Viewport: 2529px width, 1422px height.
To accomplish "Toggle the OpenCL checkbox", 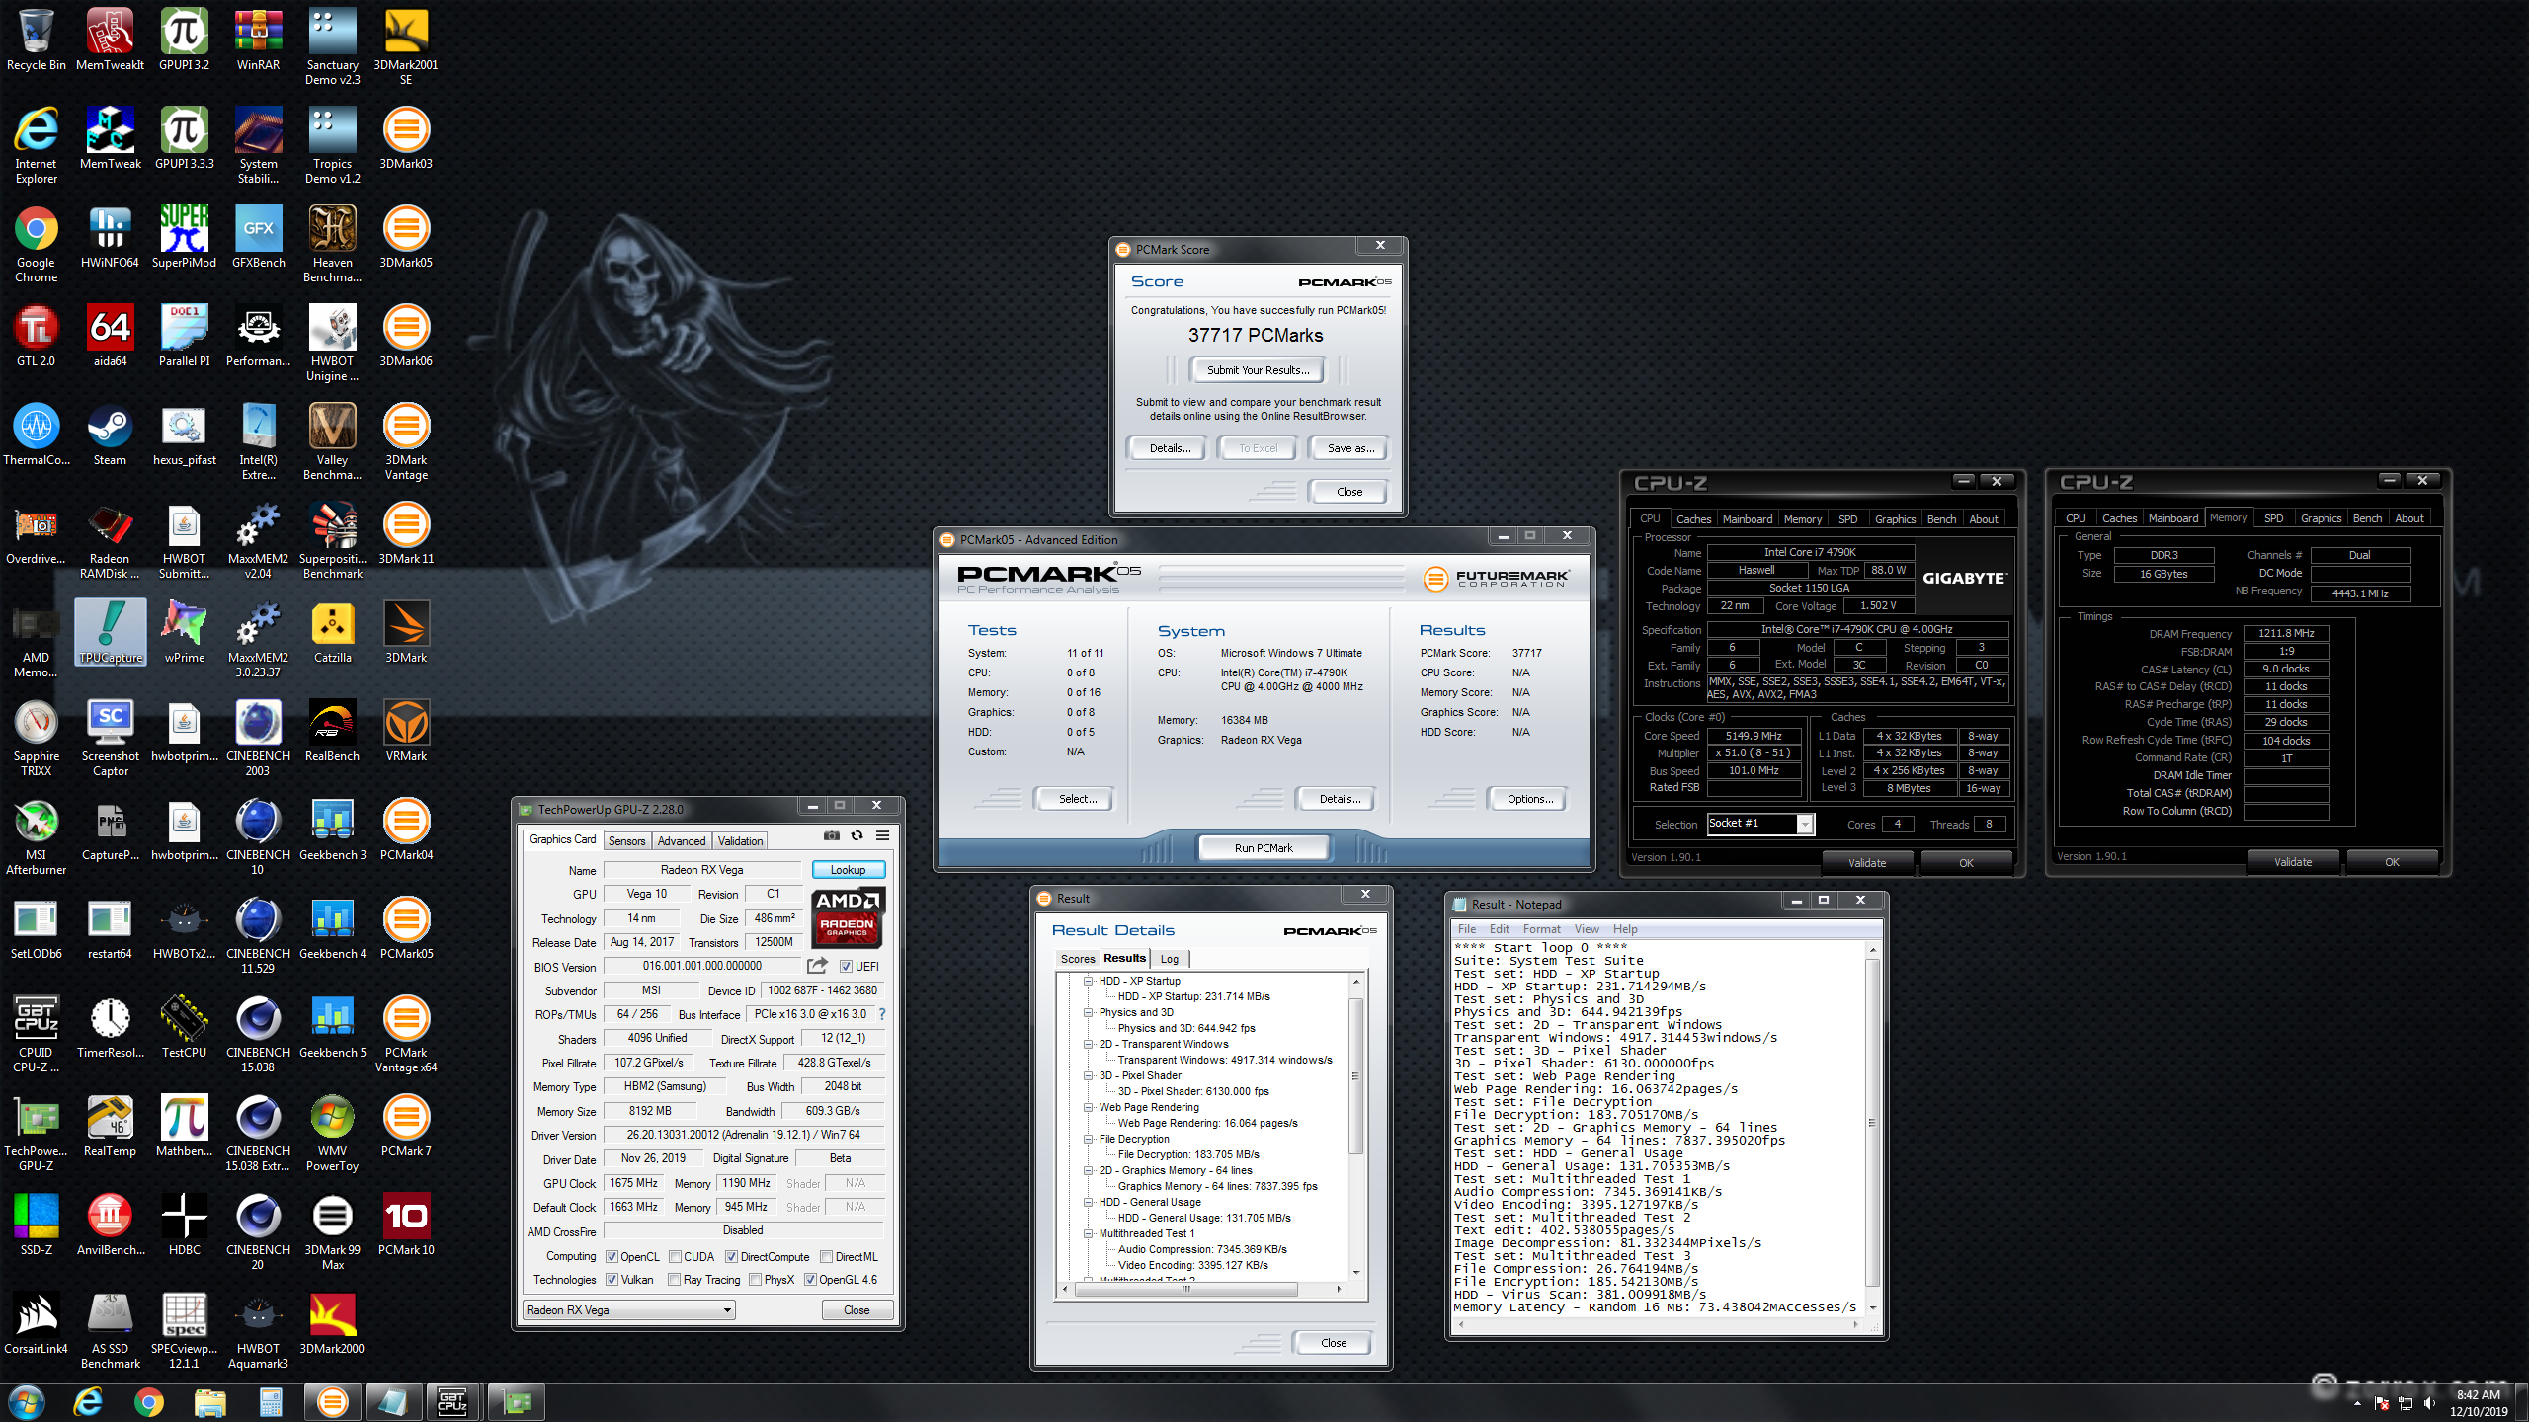I will tap(612, 1257).
